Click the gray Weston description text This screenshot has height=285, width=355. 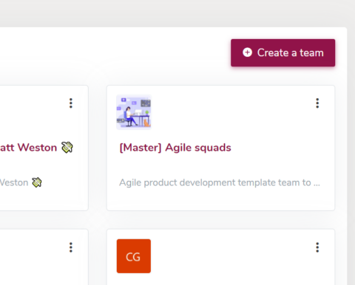click(14, 182)
